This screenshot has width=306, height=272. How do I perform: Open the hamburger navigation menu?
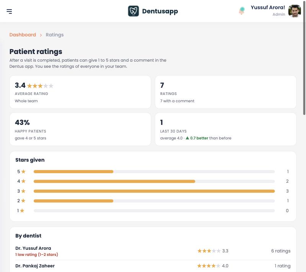tap(9, 11)
